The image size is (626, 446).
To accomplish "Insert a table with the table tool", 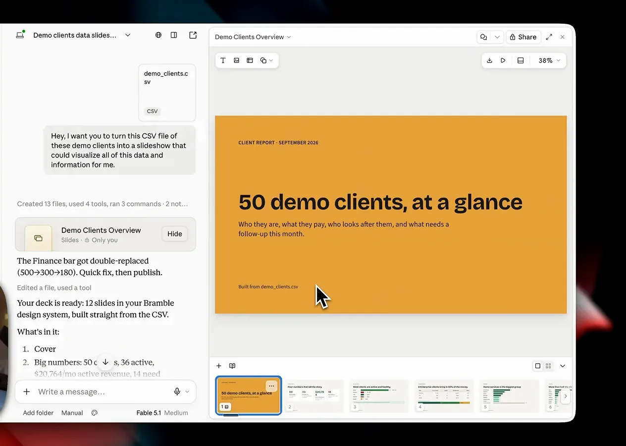I will (250, 60).
